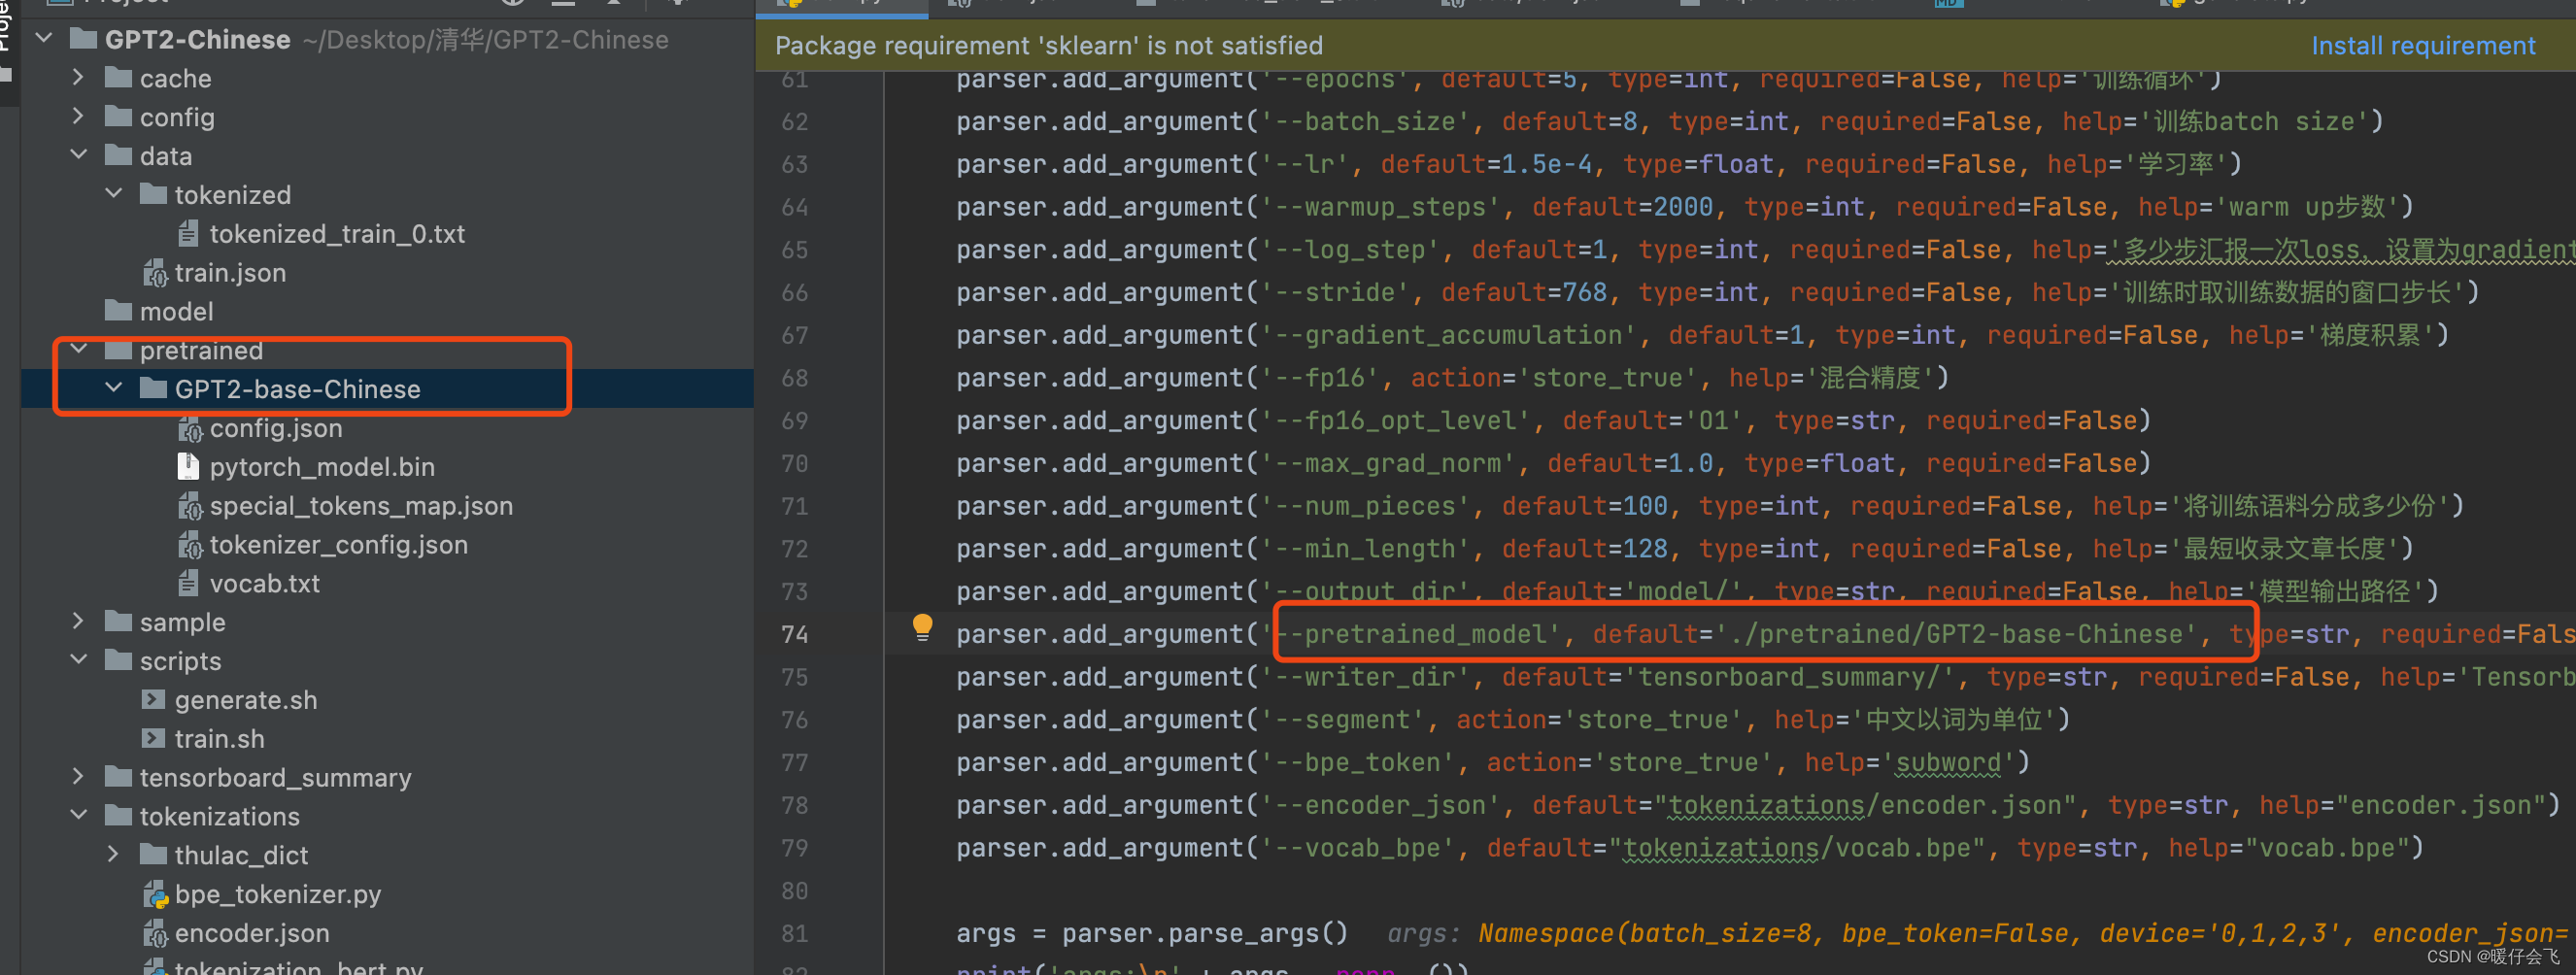Select the generate.sh file name
Screen dimensions: 2576x975
pos(246,700)
